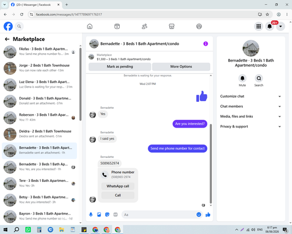292x234 pixels.
Task: Show hidden system tray icons
Action: tap(237, 230)
